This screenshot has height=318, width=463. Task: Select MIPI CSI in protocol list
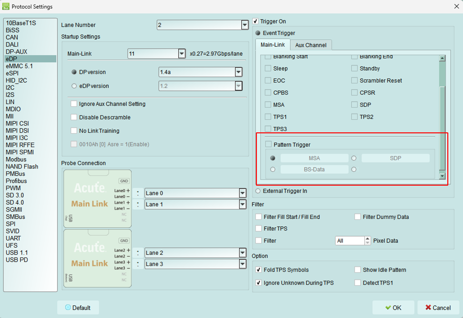pyautogui.click(x=30, y=123)
